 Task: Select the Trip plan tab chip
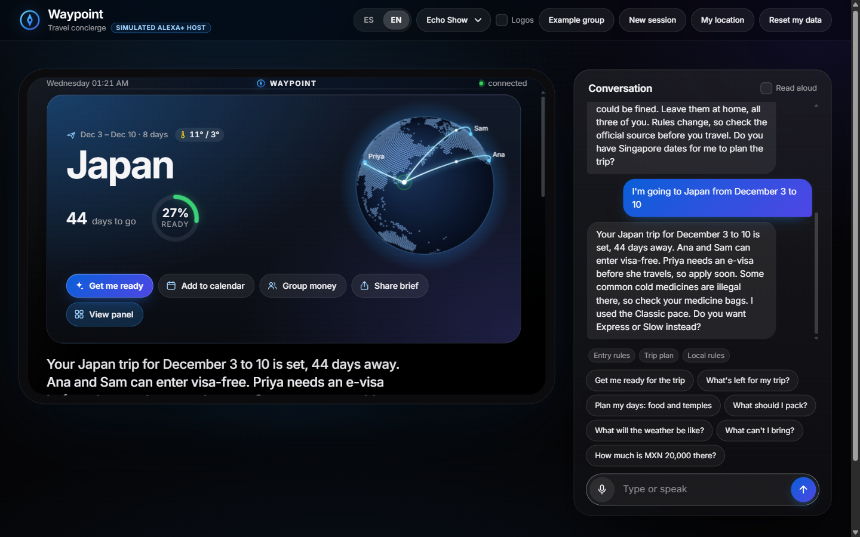(x=659, y=356)
